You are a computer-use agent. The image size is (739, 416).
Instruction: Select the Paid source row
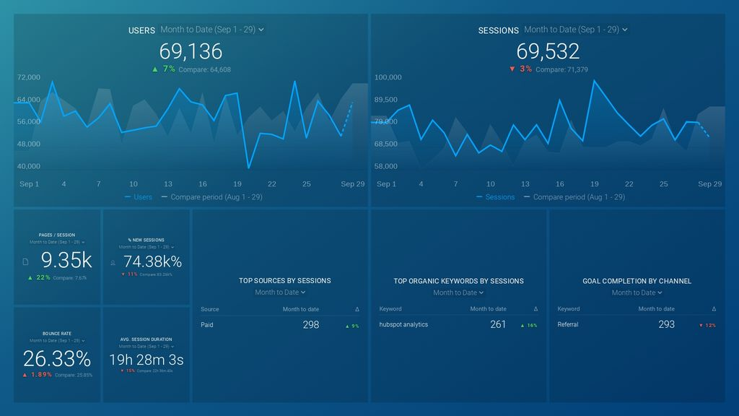pyautogui.click(x=280, y=325)
